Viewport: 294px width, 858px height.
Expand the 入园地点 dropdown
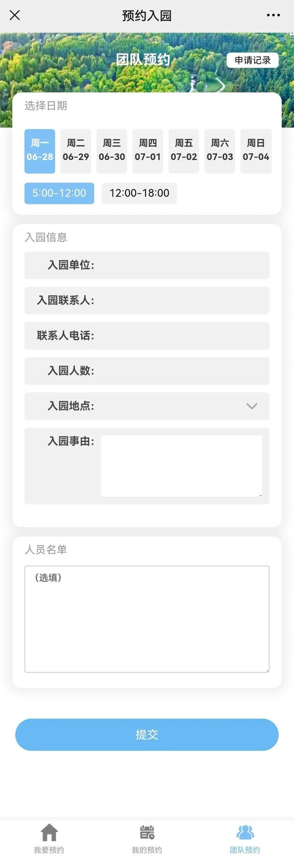pyautogui.click(x=251, y=406)
